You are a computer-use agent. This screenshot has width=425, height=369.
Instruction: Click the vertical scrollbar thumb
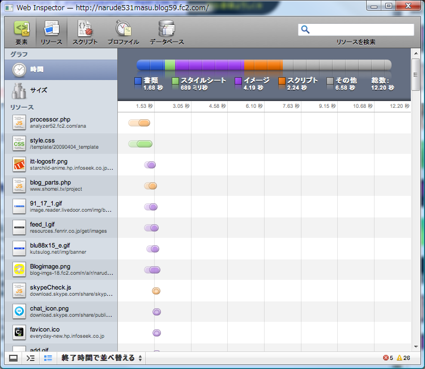[x=416, y=75]
